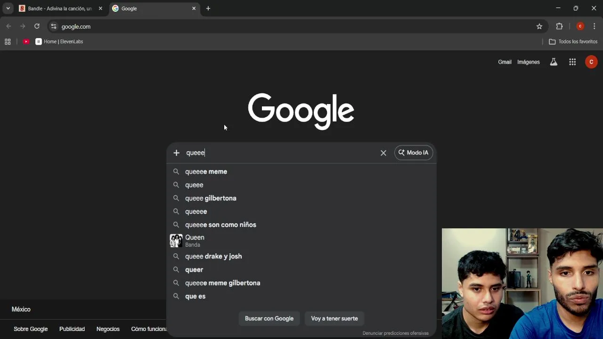The image size is (603, 339).
Task: Open the Extensions puzzle icon
Action: 559,26
